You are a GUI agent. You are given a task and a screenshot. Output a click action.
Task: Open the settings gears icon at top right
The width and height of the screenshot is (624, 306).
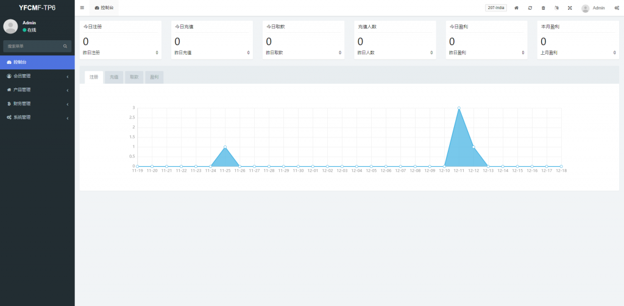pyautogui.click(x=617, y=8)
